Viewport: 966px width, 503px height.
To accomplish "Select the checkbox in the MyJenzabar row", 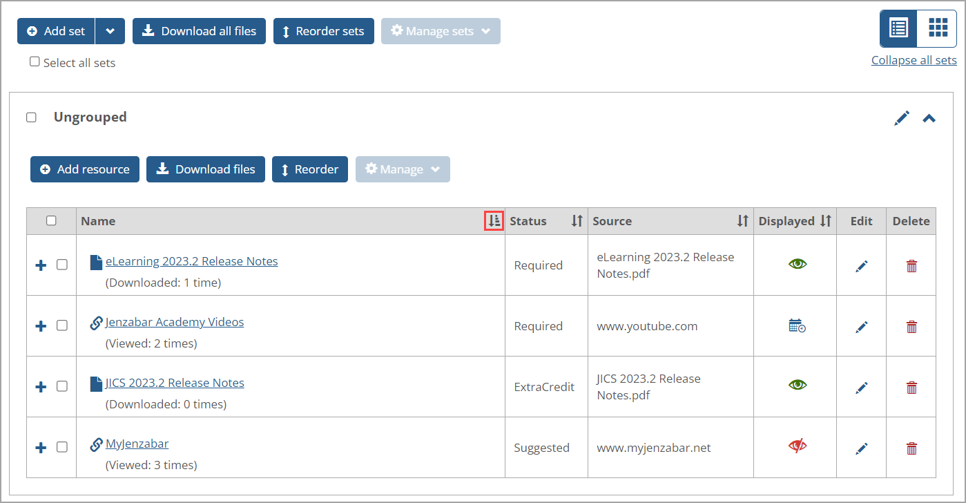I will [62, 447].
